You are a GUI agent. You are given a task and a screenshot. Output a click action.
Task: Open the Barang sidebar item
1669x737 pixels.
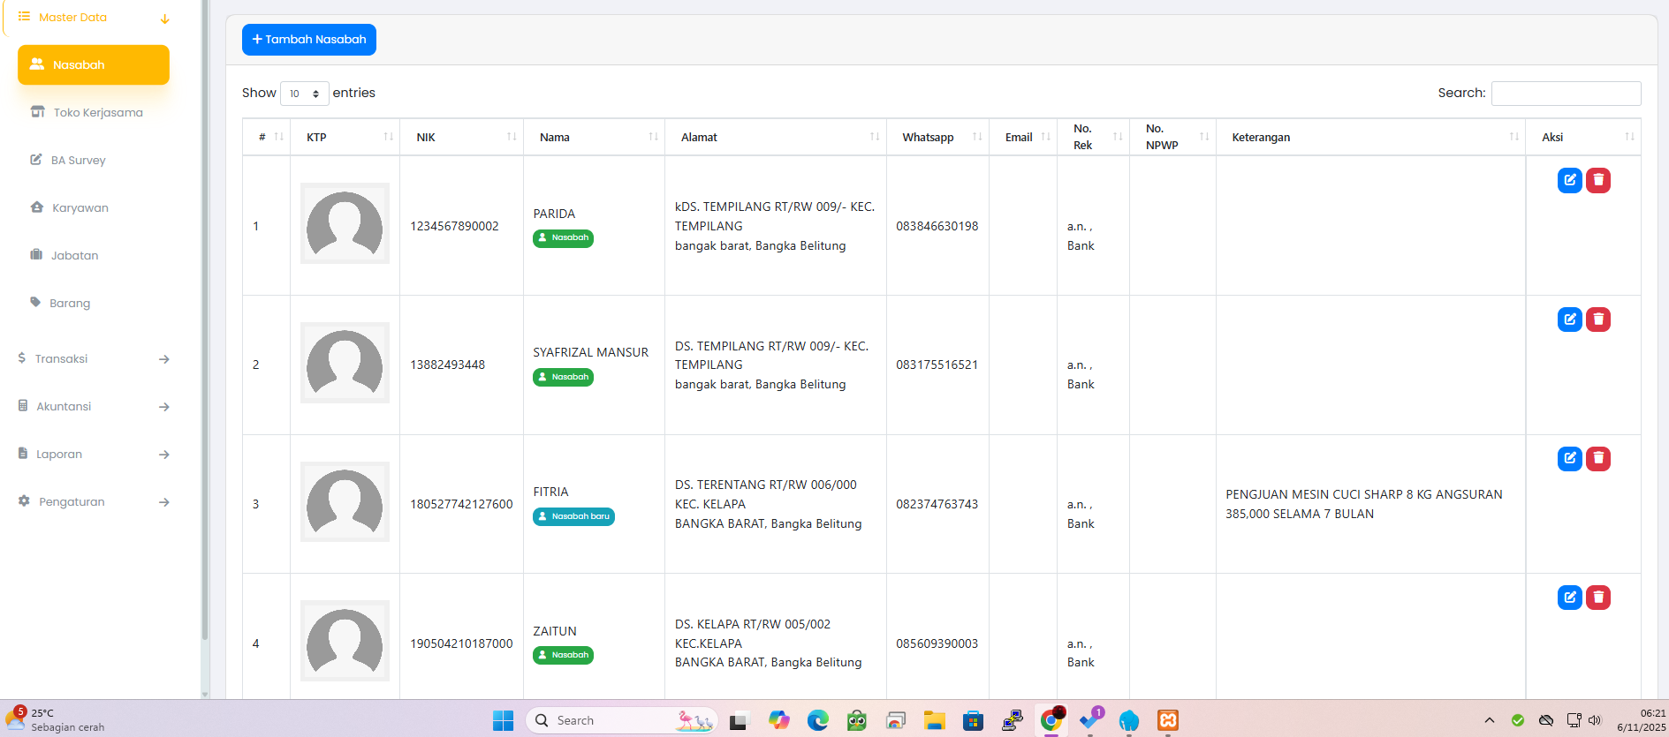coord(70,303)
